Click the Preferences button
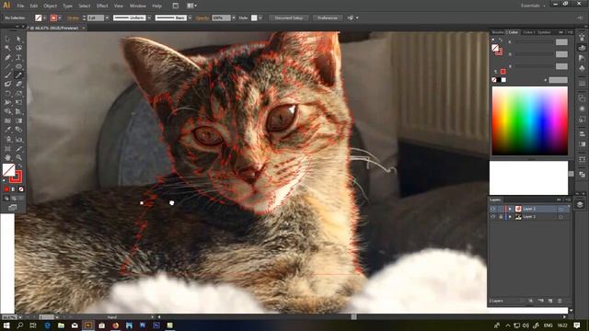 click(328, 18)
